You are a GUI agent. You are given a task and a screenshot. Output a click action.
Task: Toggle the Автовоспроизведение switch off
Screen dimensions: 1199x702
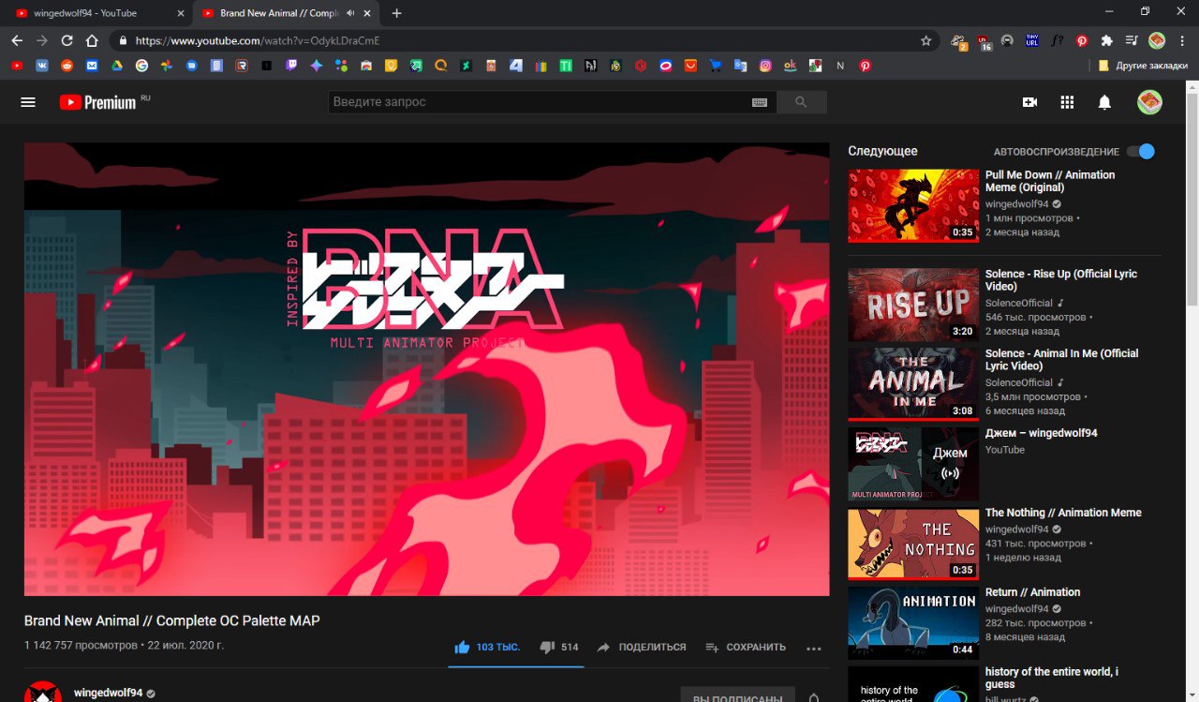coord(1141,151)
